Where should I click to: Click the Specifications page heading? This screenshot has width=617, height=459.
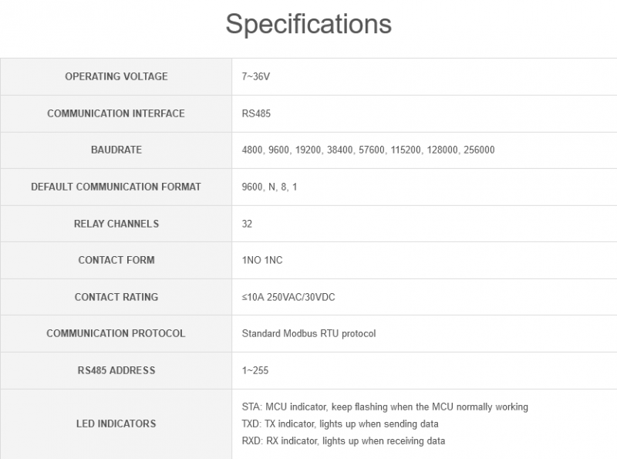pos(308,24)
